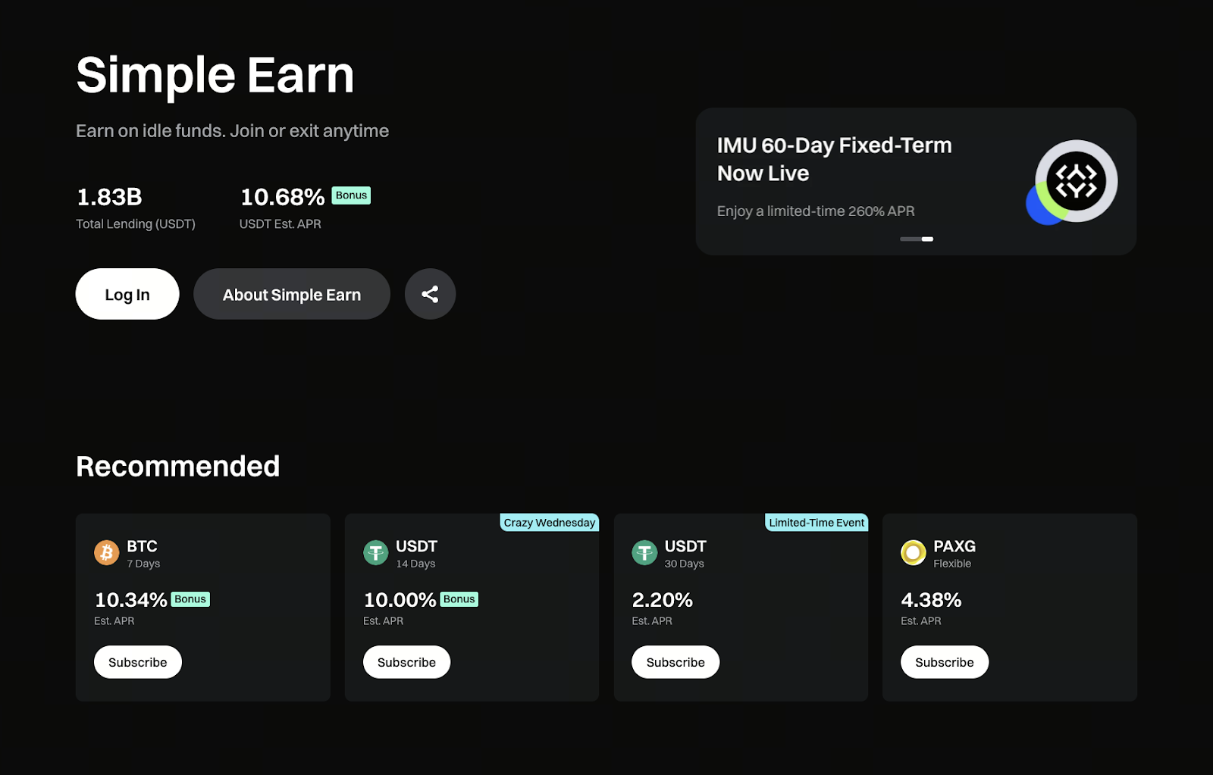Click the Bitcoin coin icon
The width and height of the screenshot is (1213, 775).
[107, 552]
